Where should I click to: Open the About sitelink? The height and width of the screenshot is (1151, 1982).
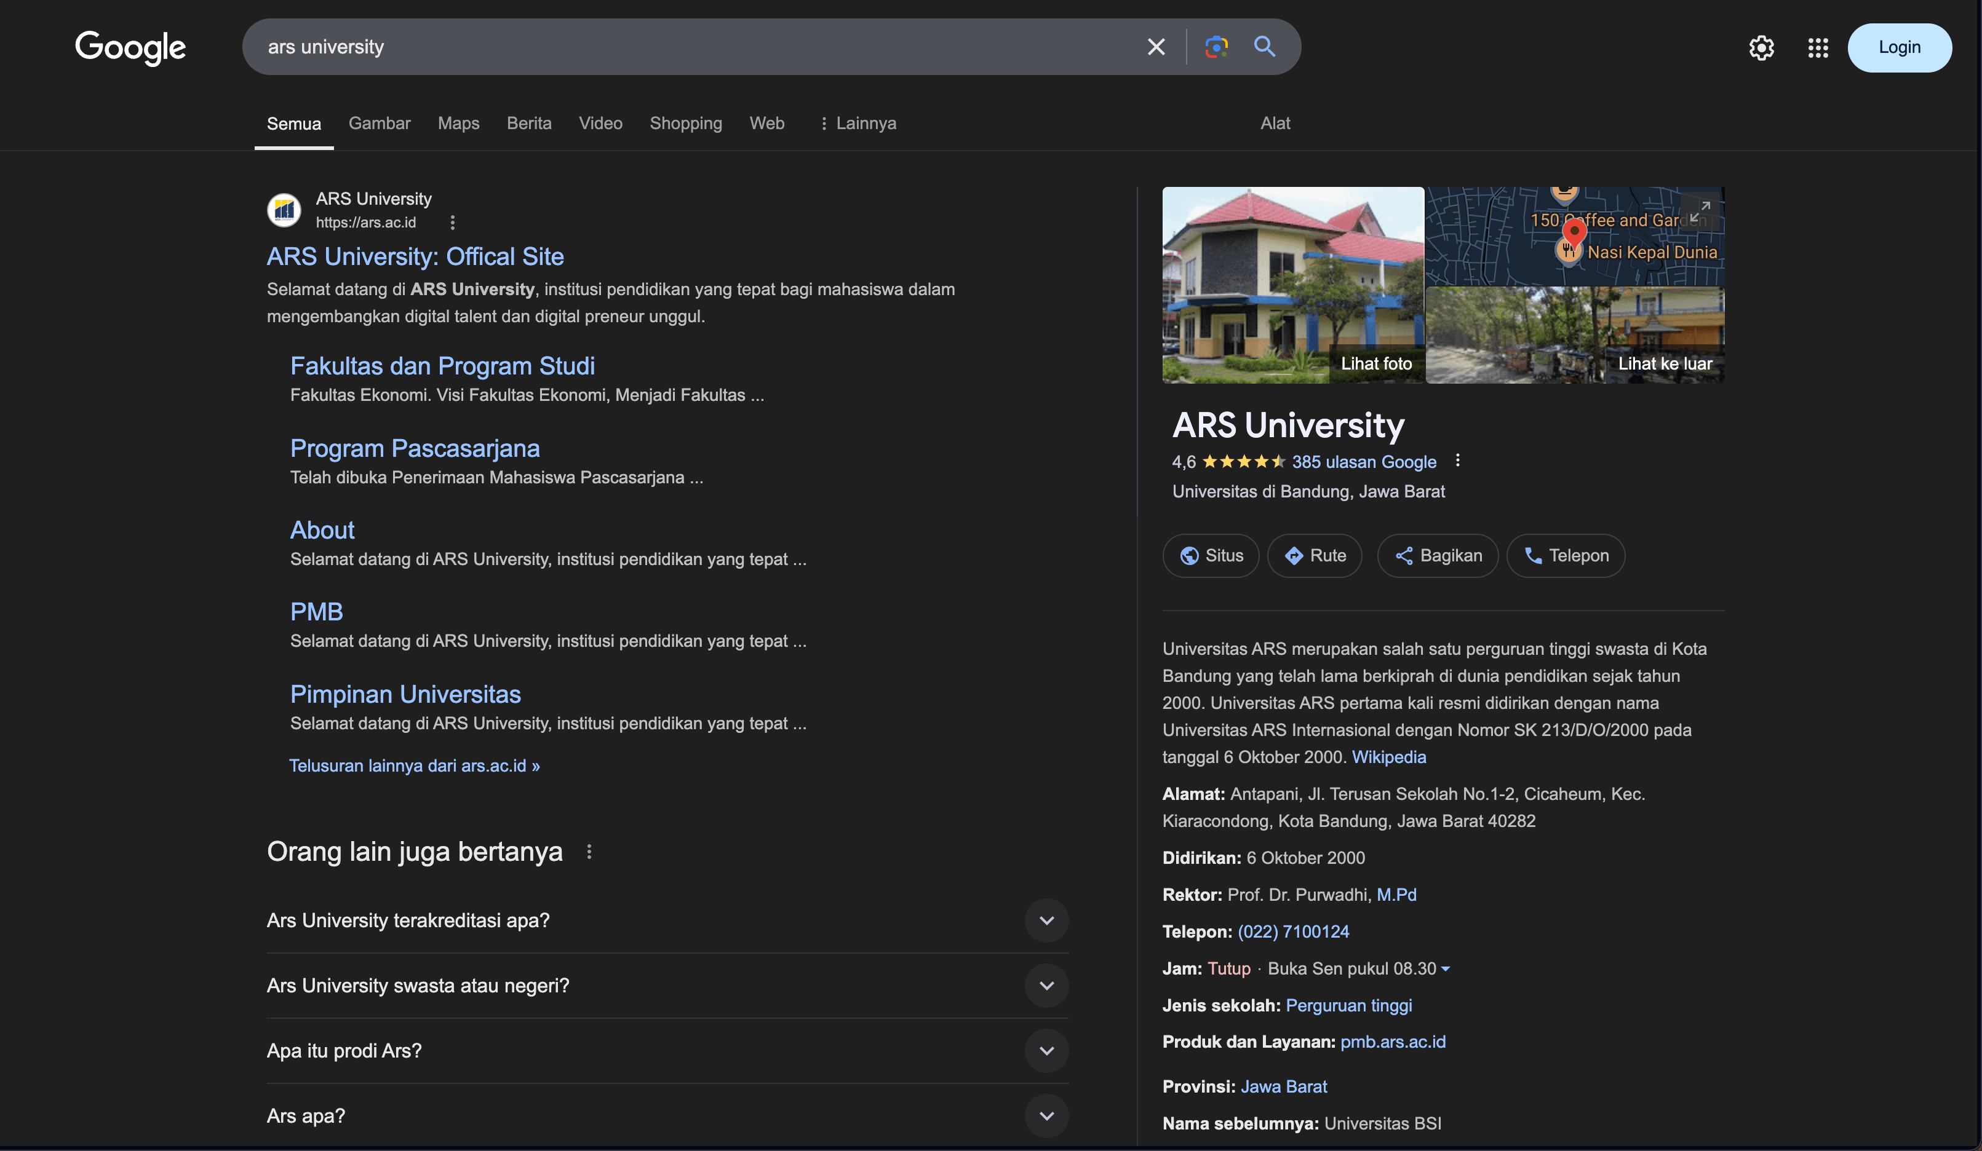tap(322, 530)
